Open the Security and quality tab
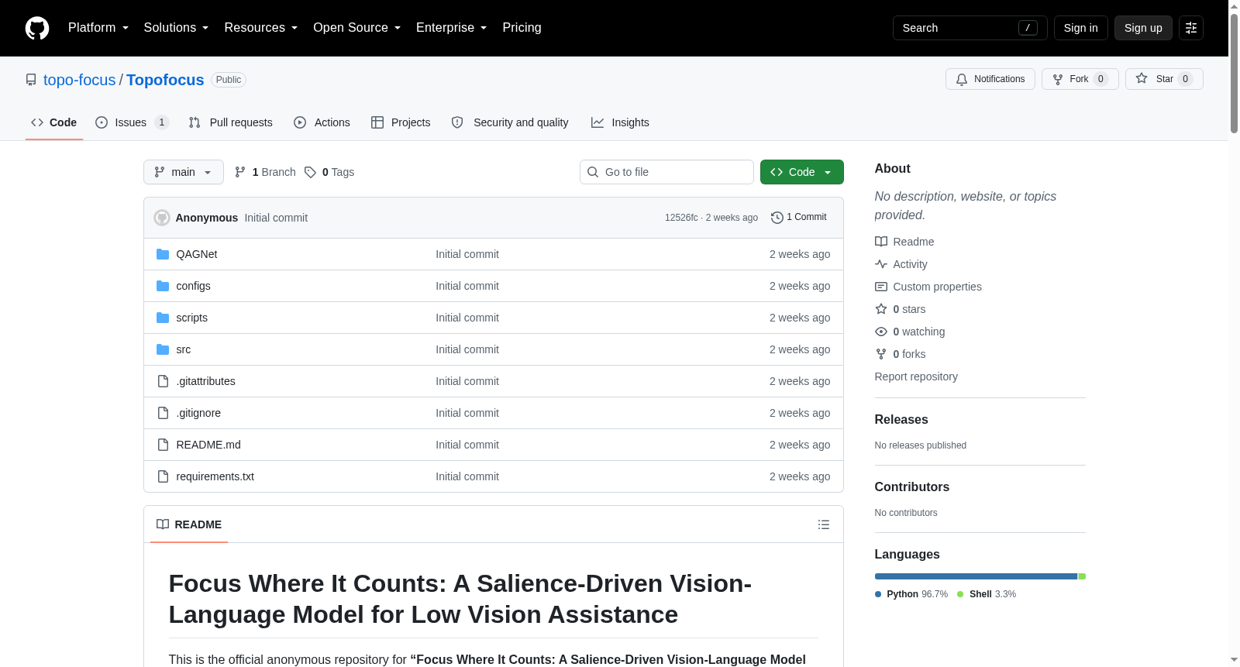This screenshot has width=1240, height=667. (x=510, y=122)
